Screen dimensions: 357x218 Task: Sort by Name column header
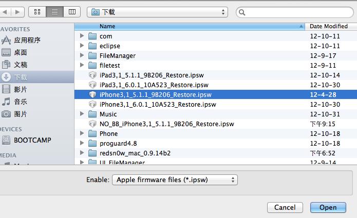pos(190,26)
